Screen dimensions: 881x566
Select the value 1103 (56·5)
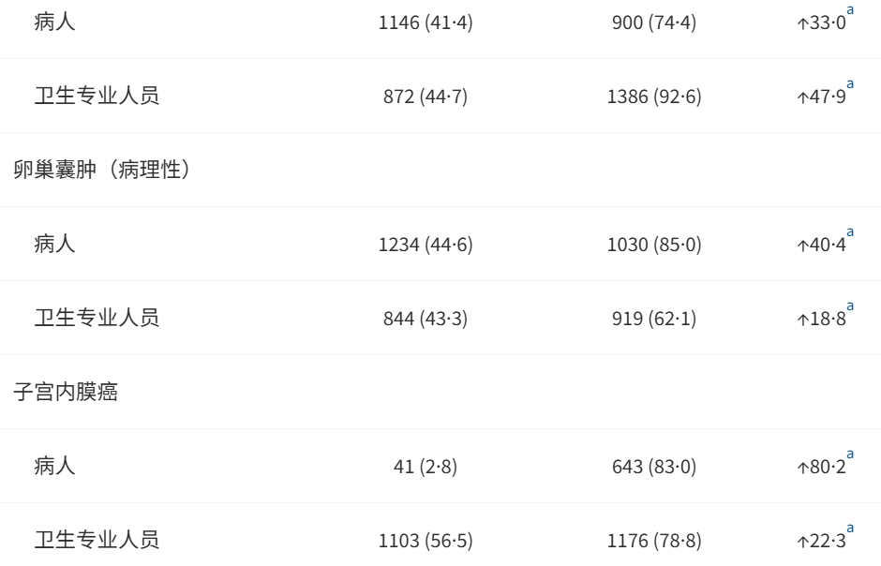pos(426,540)
